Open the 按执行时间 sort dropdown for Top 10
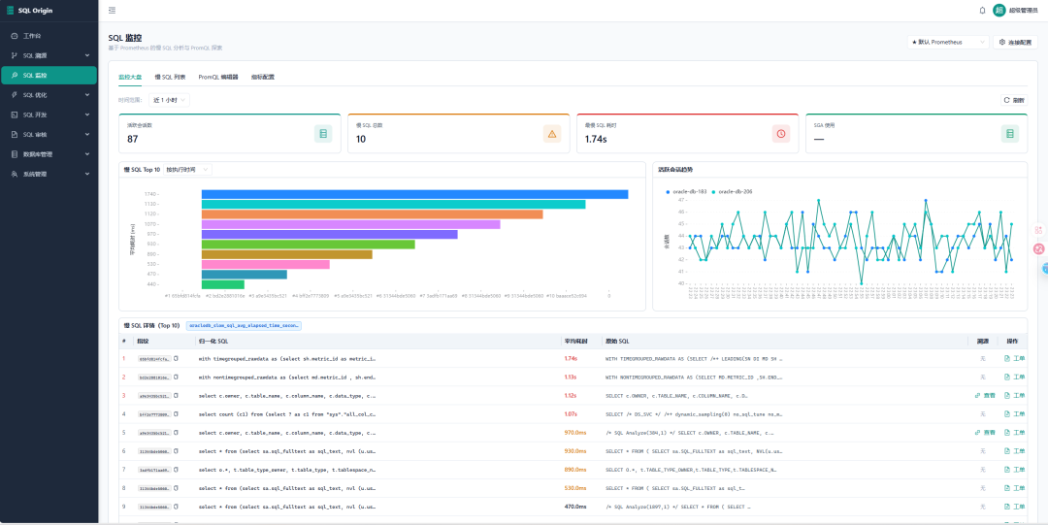Viewport: 1048px width, 525px height. pos(187,170)
